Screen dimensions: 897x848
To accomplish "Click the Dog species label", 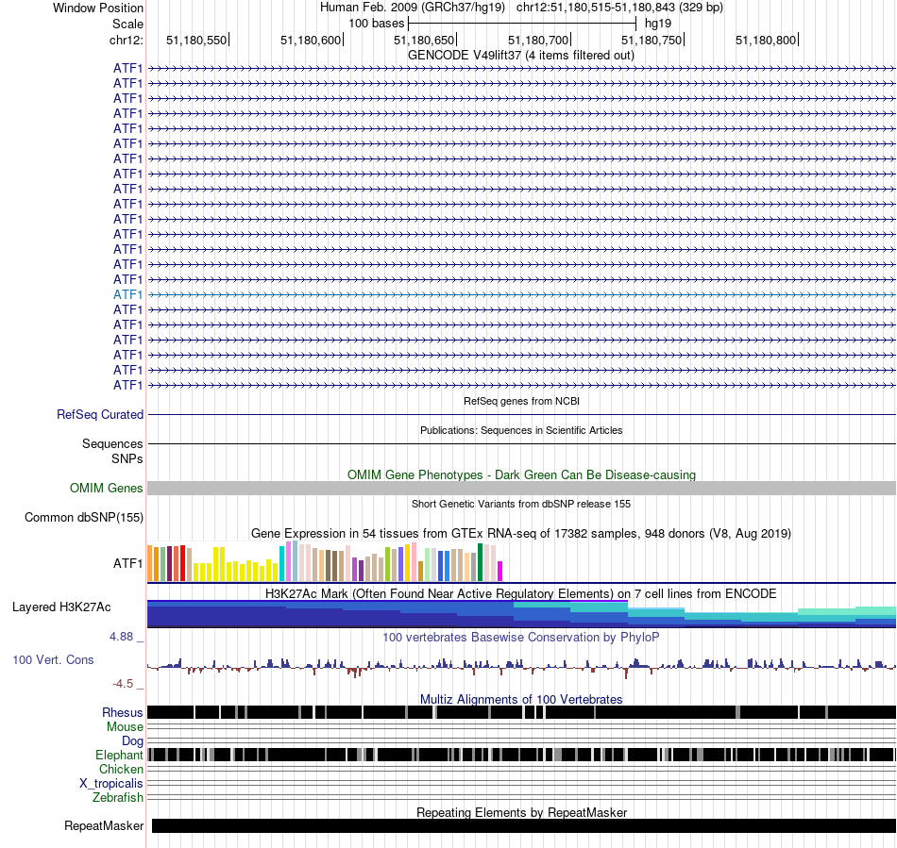I will coord(132,741).
